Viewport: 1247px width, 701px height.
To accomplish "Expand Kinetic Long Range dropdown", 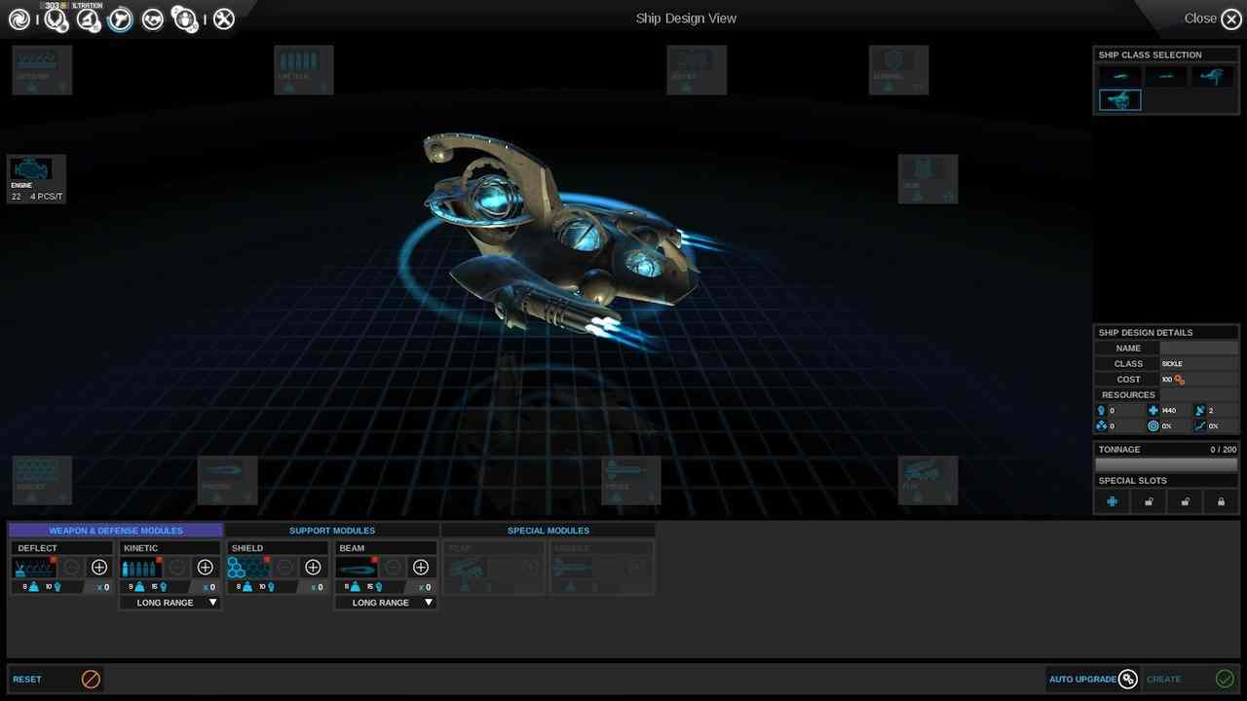I will tap(170, 603).
